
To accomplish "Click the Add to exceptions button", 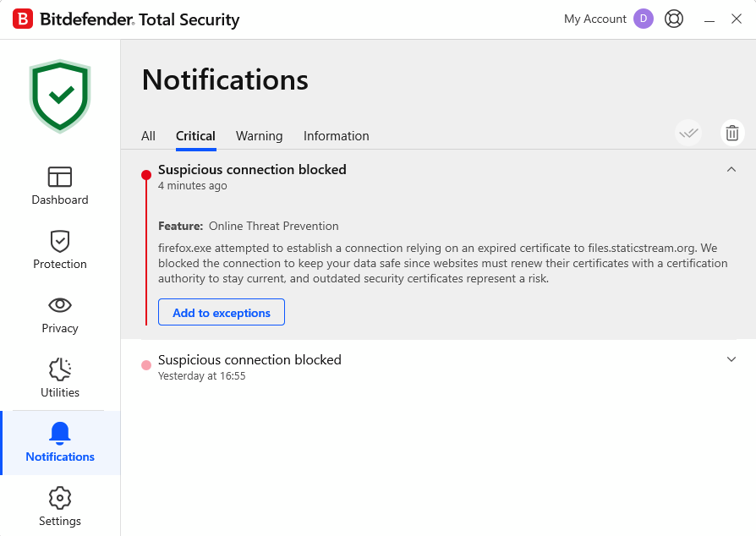I will pos(222,312).
